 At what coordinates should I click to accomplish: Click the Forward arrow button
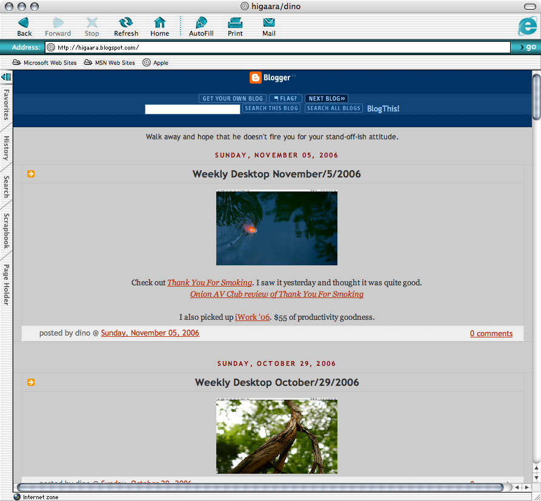[58, 27]
